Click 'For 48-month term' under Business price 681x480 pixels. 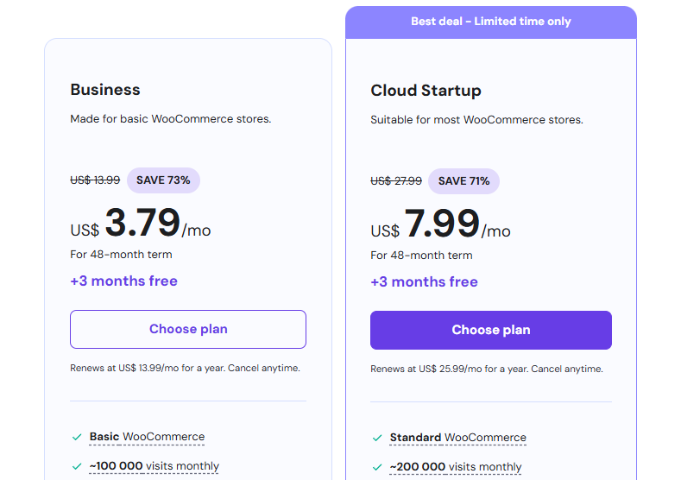121,255
